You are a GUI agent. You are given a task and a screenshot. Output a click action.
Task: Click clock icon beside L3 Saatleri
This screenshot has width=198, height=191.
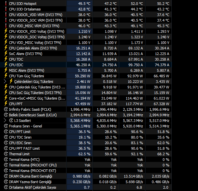(x=11, y=121)
